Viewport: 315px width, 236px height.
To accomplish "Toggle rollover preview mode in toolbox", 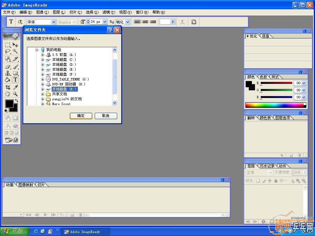I will pos(8,126).
